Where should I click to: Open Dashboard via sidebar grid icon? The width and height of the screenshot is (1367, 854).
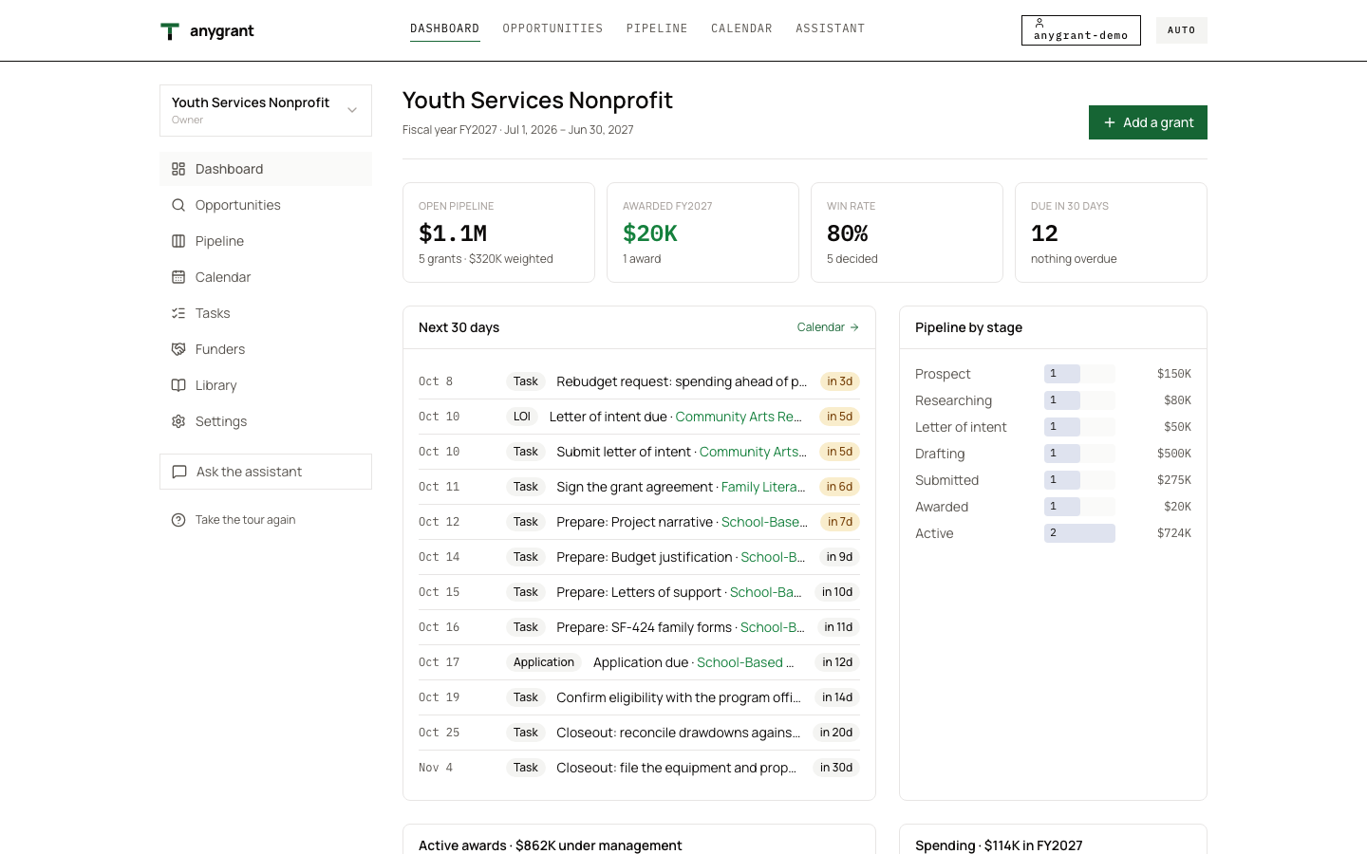178,169
